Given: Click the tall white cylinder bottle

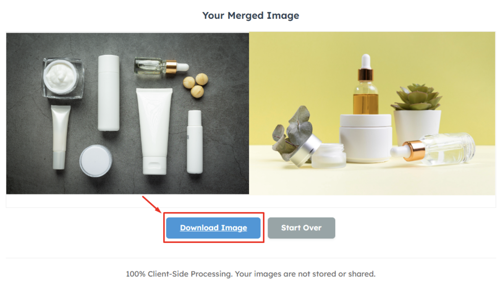Looking at the screenshot, I should (109, 93).
